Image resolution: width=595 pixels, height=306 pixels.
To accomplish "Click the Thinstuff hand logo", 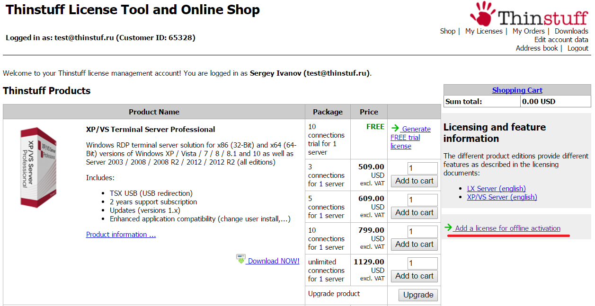I will [483, 13].
